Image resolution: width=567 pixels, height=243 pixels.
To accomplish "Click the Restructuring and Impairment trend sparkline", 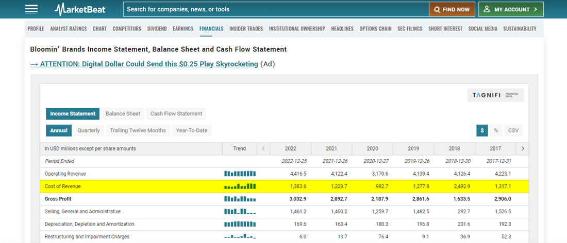I will point(240,236).
